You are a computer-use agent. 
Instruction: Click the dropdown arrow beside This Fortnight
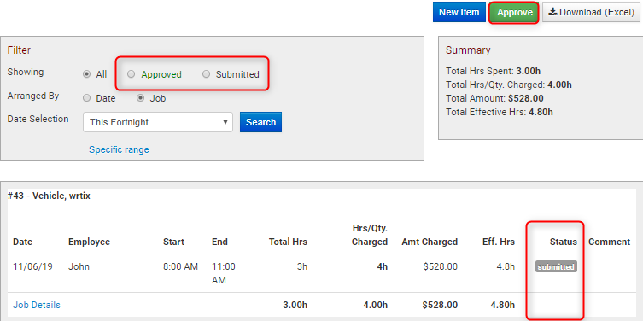click(x=225, y=122)
